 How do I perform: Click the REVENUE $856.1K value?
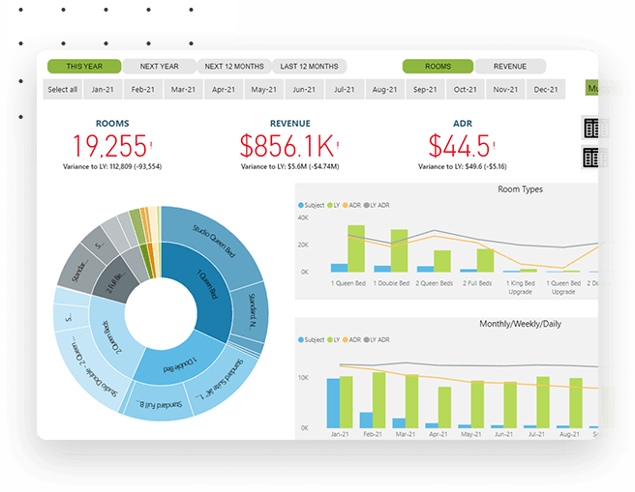pos(287,146)
